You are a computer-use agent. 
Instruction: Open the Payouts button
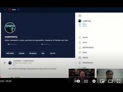coord(22,53)
